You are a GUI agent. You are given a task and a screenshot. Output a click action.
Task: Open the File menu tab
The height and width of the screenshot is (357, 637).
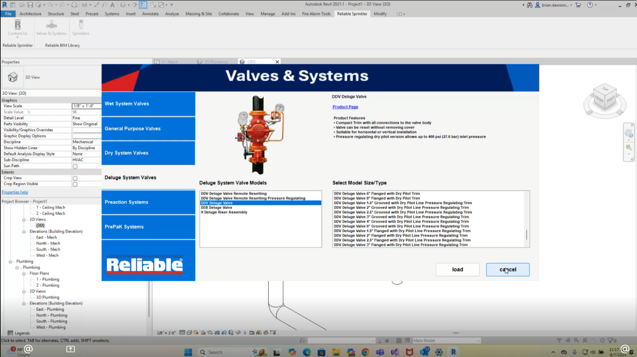(8, 14)
